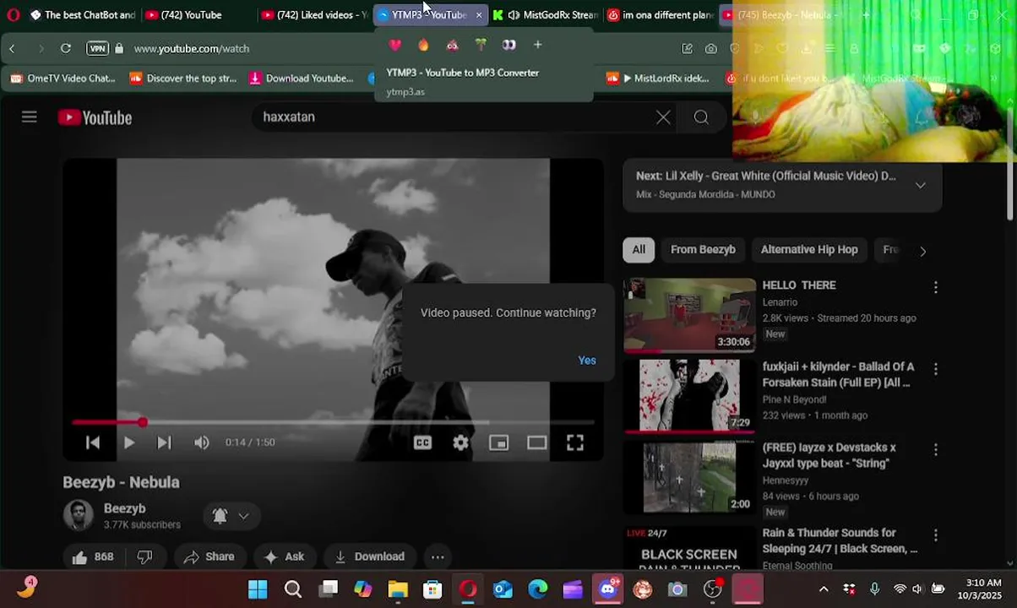Download the video
The width and height of the screenshot is (1017, 608).
coord(369,556)
